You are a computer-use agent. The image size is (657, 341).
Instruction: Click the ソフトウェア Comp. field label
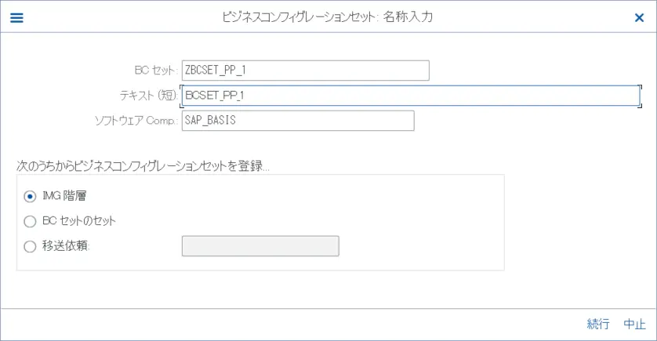pos(136,121)
